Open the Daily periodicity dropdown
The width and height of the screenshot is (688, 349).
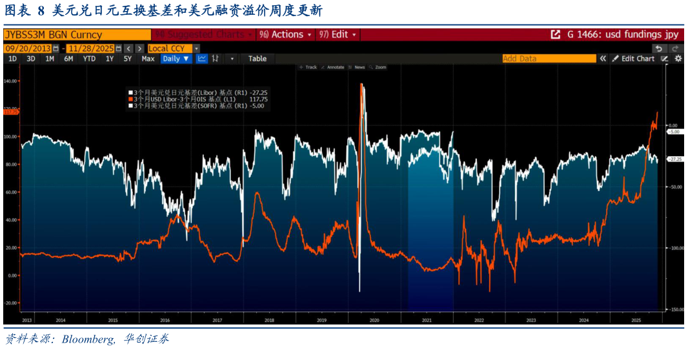pyautogui.click(x=176, y=59)
